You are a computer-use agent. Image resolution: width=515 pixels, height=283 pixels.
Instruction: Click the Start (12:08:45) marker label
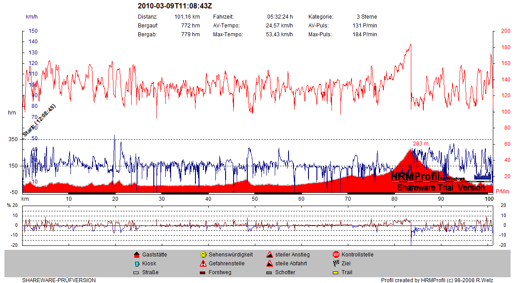pyautogui.click(x=39, y=121)
